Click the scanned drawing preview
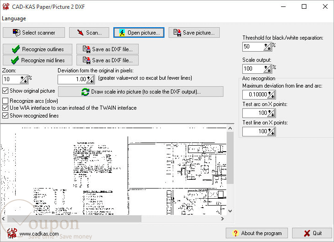Image resolution: width=334 pixels, height=242 pixels. (x=113, y=170)
